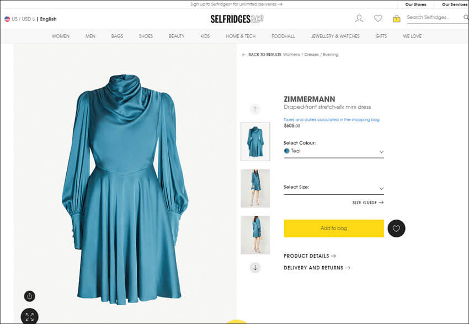The width and height of the screenshot is (469, 324).
Task: Go Back to Results
Action: click(x=265, y=55)
